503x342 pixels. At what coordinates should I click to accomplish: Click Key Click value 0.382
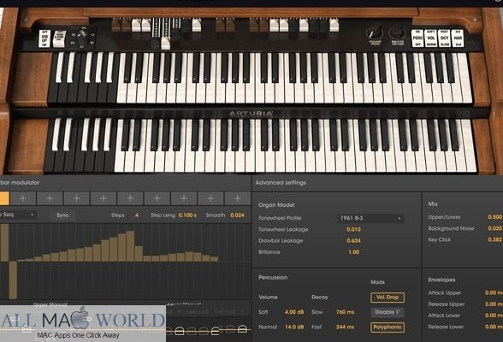[495, 239]
